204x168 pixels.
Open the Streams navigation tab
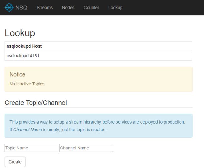(45, 8)
